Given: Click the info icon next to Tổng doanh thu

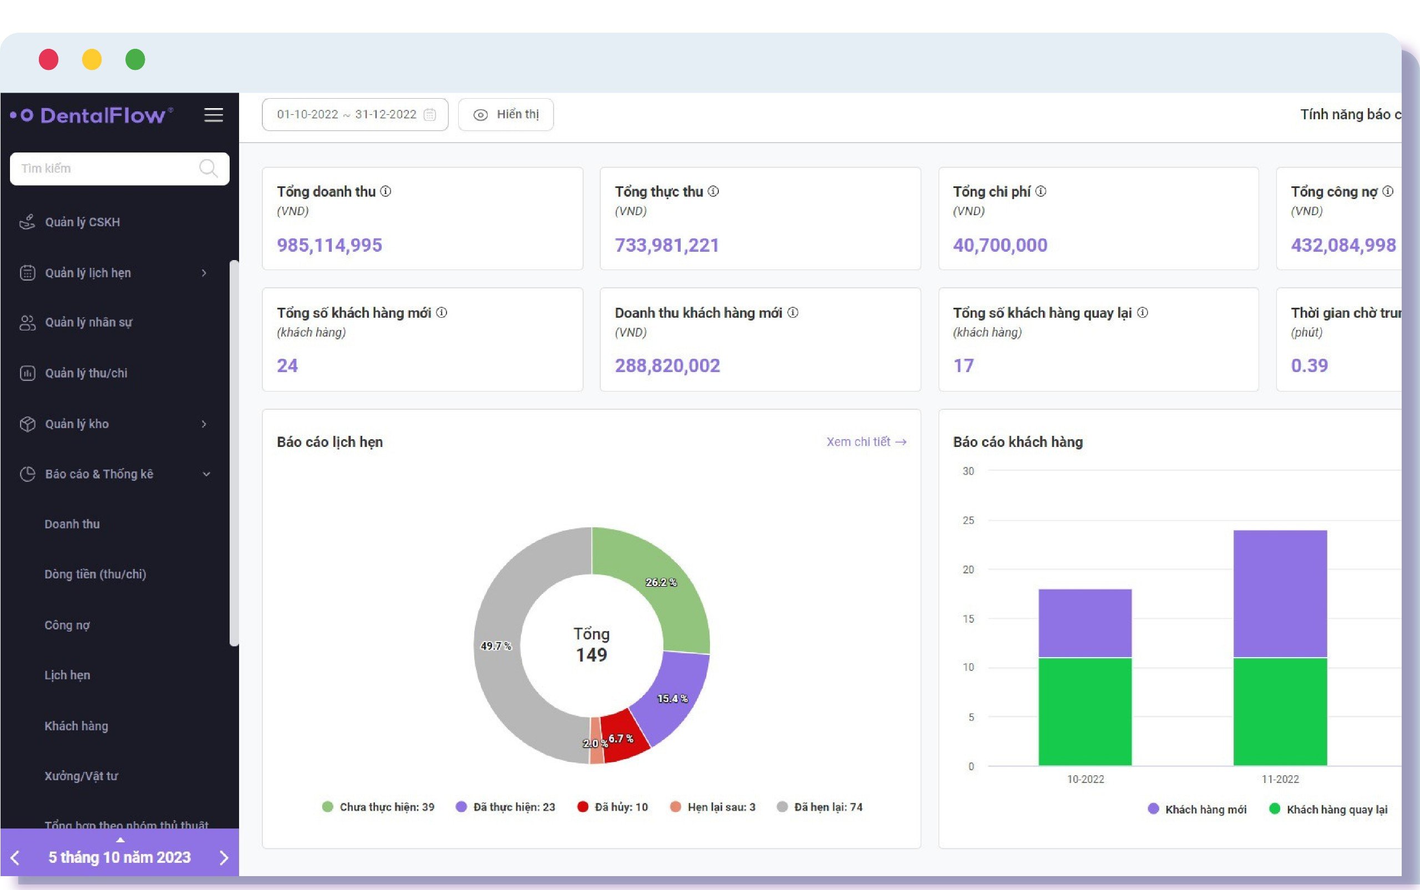Looking at the screenshot, I should click(x=386, y=191).
